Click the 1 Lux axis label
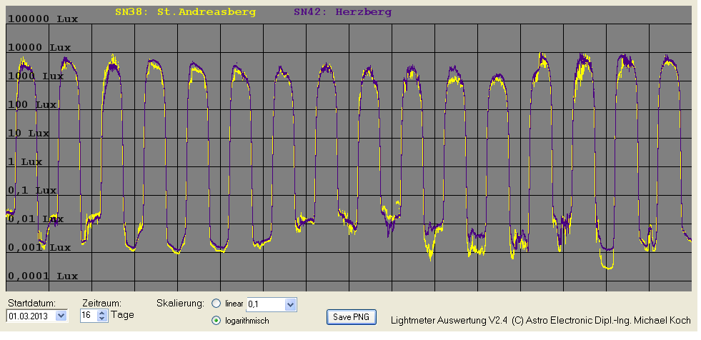Image resolution: width=701 pixels, height=340 pixels. tap(25, 162)
